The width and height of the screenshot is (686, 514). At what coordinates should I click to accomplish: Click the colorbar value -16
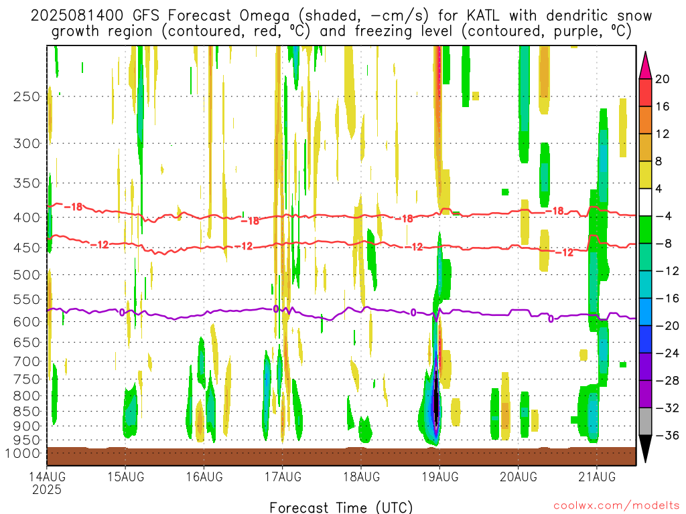tap(667, 298)
